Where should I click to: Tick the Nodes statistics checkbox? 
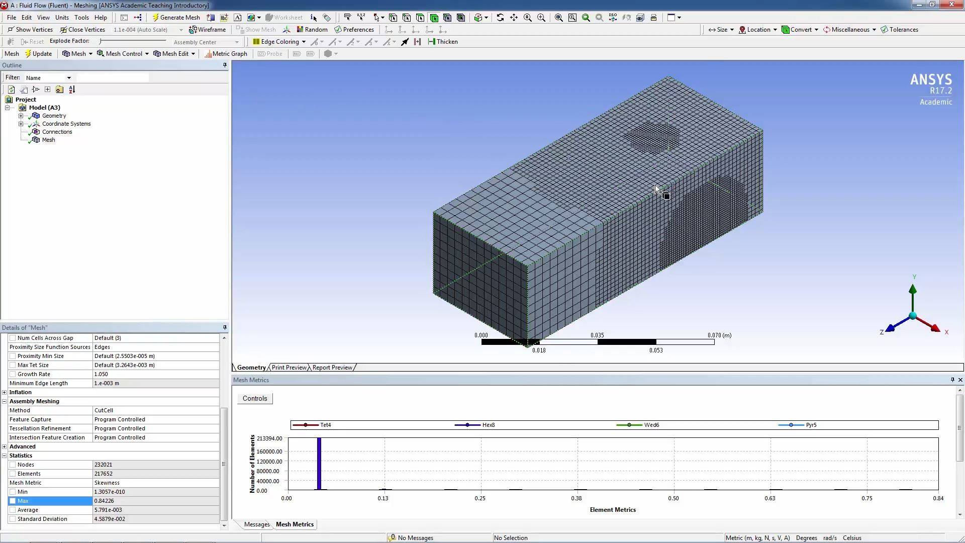coord(13,465)
